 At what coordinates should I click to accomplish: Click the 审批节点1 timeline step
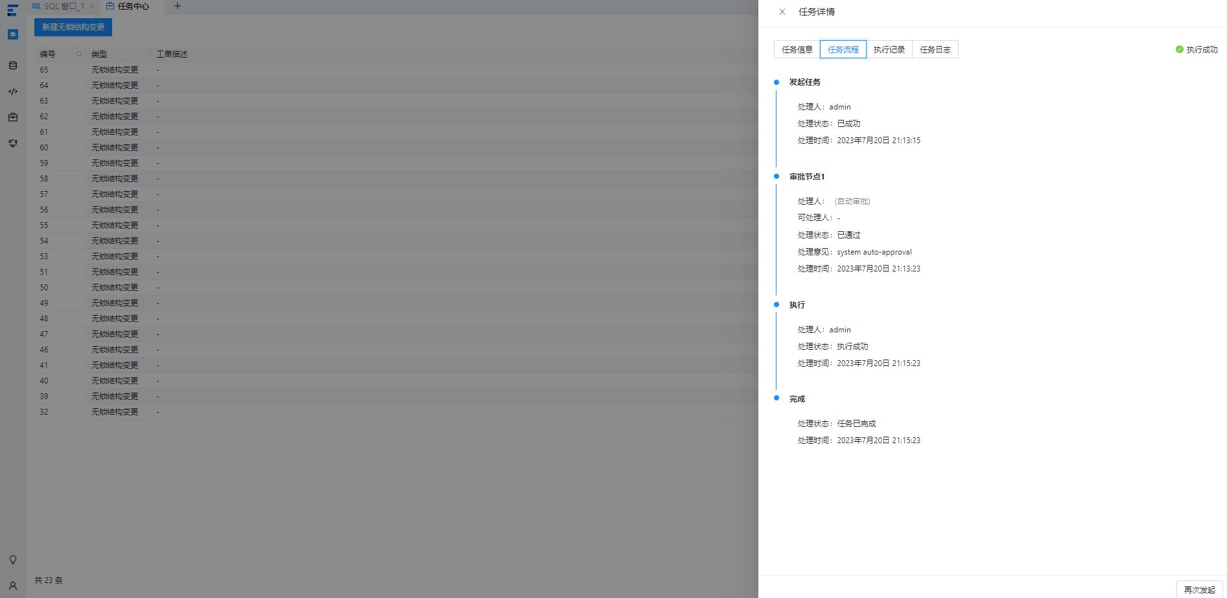807,177
